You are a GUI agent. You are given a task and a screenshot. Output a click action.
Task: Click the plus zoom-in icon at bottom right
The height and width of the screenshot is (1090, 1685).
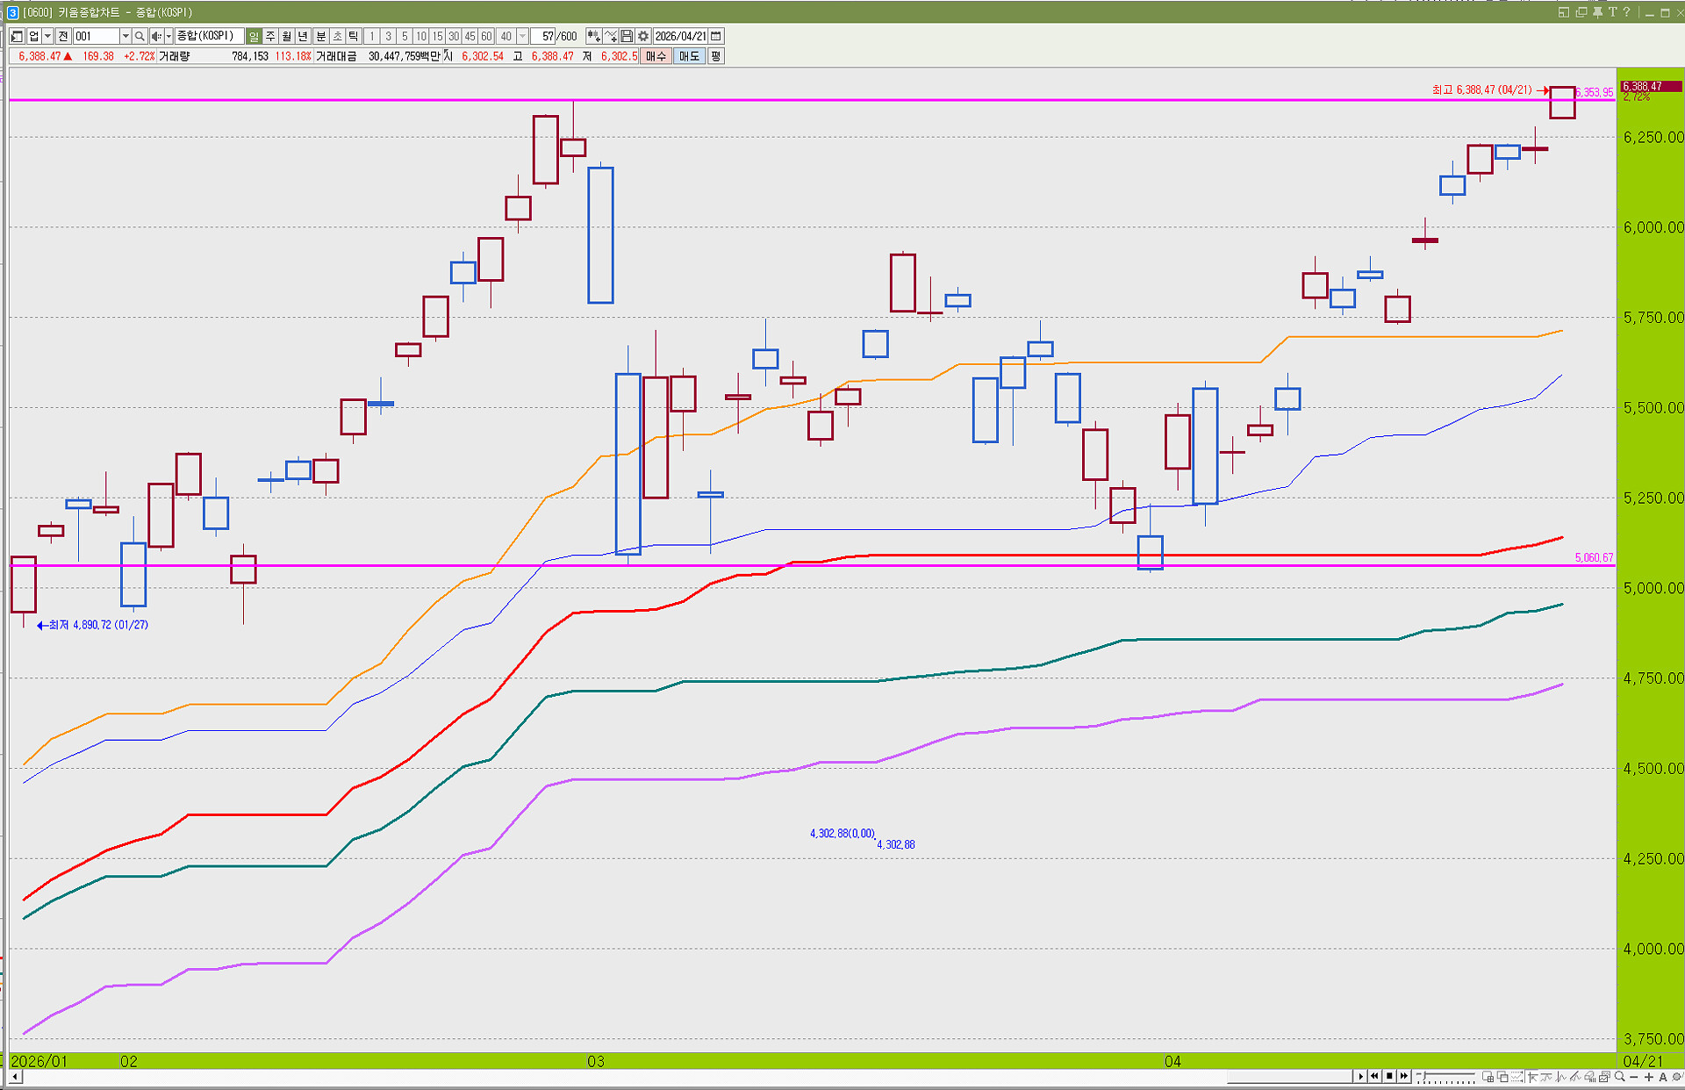click(x=1648, y=1077)
